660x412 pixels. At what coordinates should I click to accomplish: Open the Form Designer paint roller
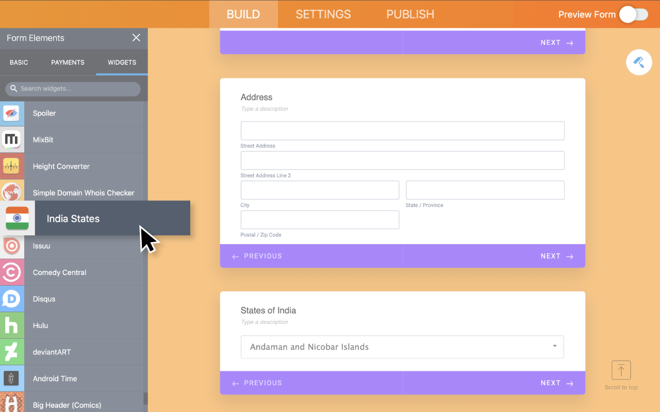tap(639, 62)
